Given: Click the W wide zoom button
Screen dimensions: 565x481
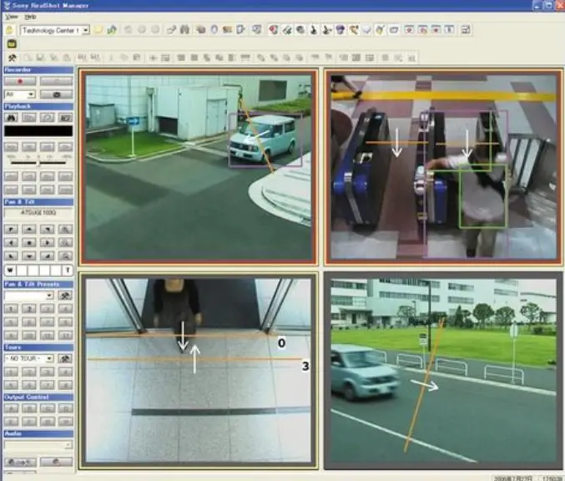Looking at the screenshot, I should 10,270.
